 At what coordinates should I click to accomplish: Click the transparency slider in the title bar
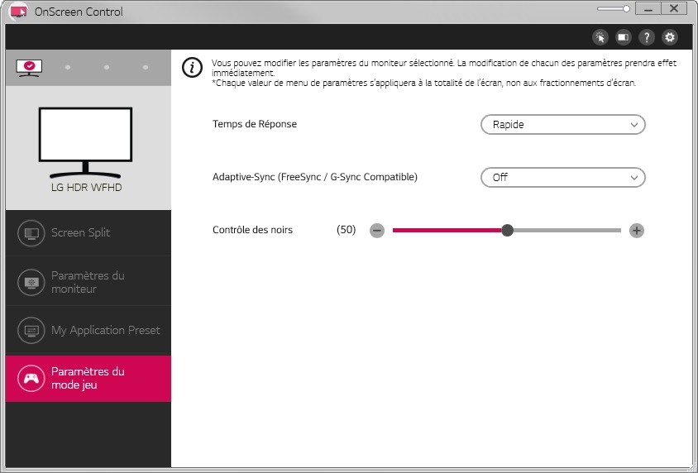(x=614, y=9)
